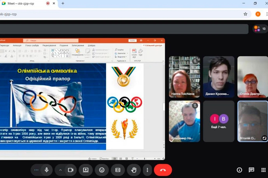This screenshot has height=178, width=268.
Task: Click the Увійти sign-in button
Action: point(132,41)
